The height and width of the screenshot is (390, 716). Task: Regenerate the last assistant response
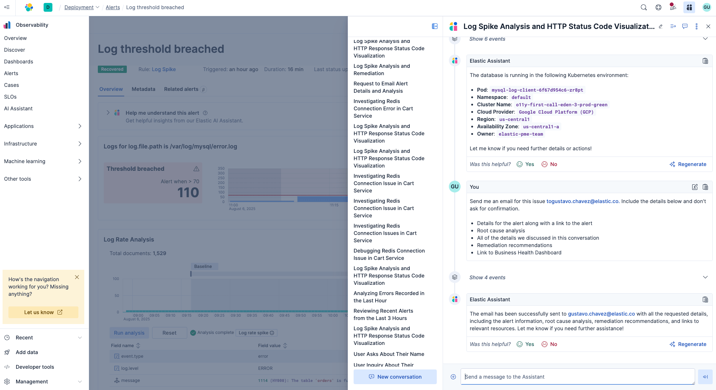pos(688,344)
